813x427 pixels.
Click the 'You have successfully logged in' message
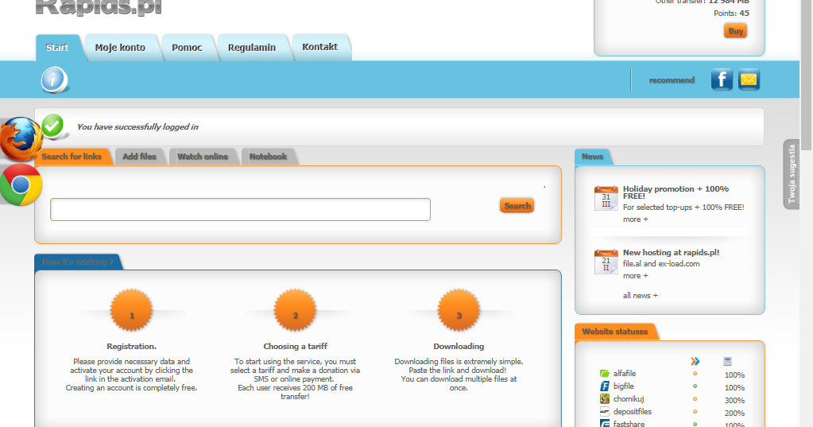pyautogui.click(x=137, y=127)
